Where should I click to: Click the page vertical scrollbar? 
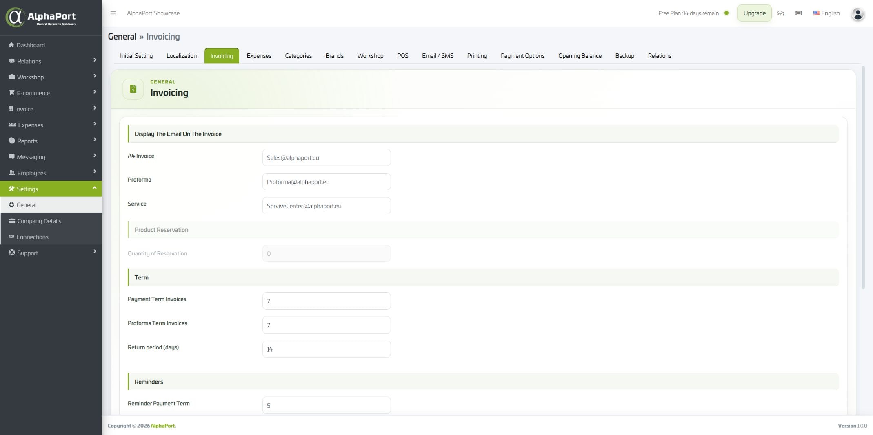click(x=863, y=177)
